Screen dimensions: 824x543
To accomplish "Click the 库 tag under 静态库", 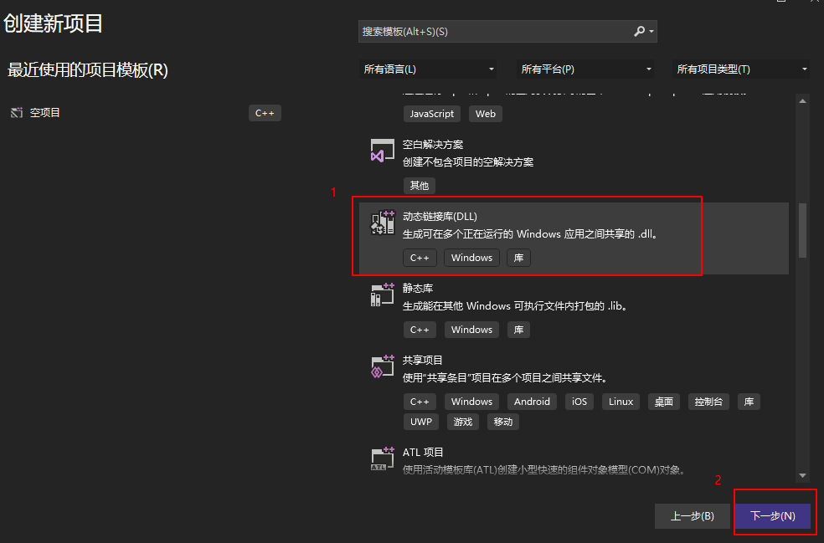I will (518, 330).
